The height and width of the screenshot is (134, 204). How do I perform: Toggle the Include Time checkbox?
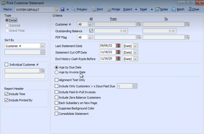coord(6,94)
